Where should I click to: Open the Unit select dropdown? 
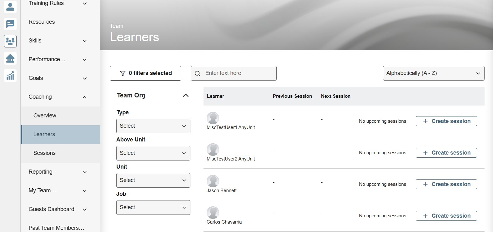click(153, 180)
